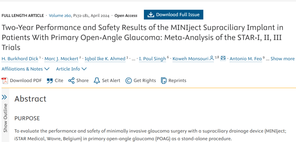
Task: Click the email envelope icon beside Kaweh Mansouri
Action: pyautogui.click(x=223, y=58)
